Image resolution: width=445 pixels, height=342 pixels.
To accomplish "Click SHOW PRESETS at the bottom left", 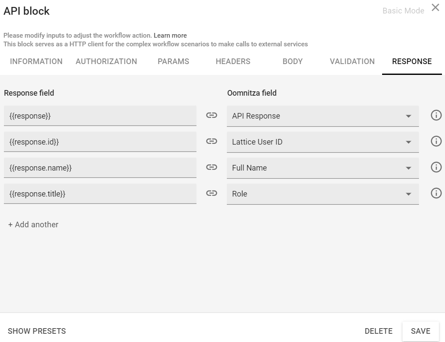I will [x=37, y=331].
